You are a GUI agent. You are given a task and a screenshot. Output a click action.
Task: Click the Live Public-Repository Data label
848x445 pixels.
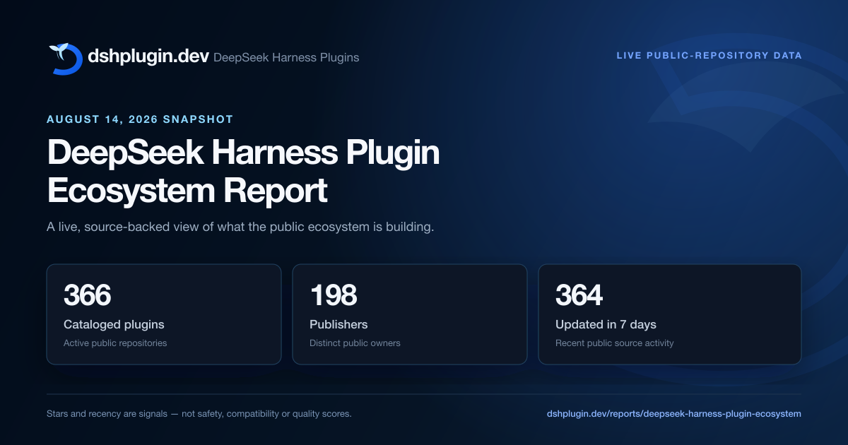coord(709,55)
